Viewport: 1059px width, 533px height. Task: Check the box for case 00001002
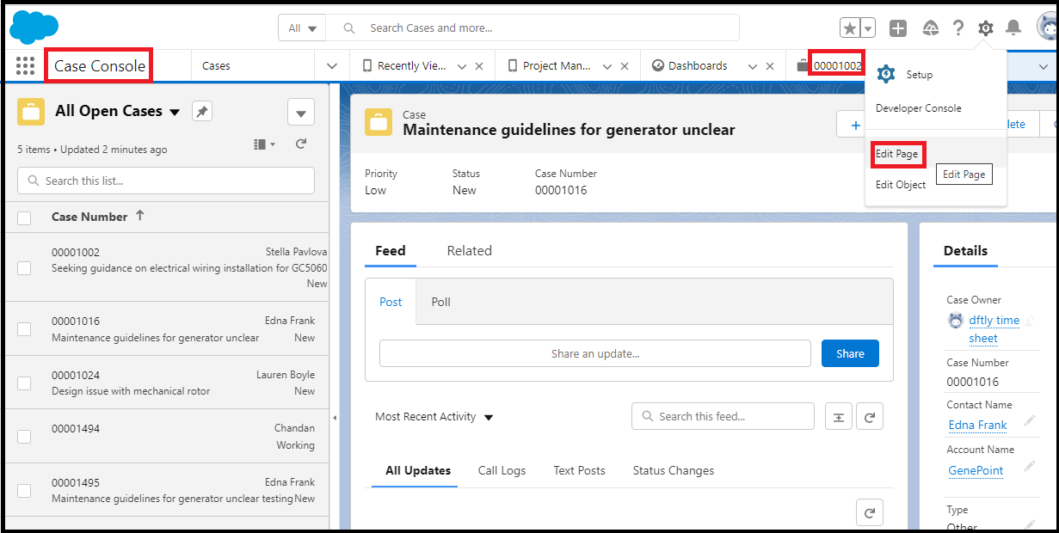point(24,268)
